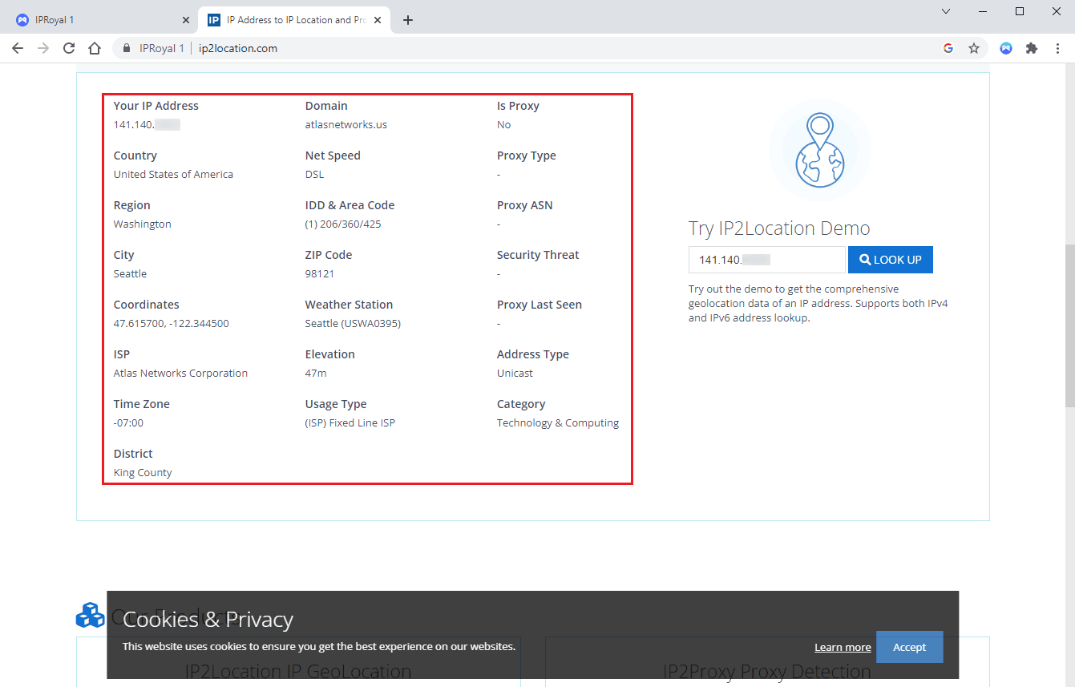This screenshot has height=687, width=1075.
Task: Click the area code (1) 206/360/425
Action: (343, 224)
